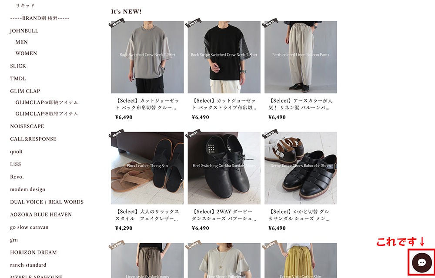Screen dimensions: 435x278
Task: Open GLIMCLAP※即納アイテム subcategory
Action: tap(47, 103)
